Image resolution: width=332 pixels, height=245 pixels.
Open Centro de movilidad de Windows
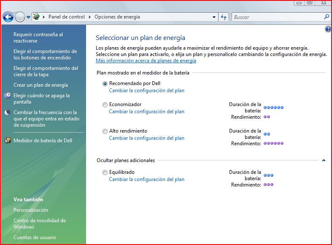(x=40, y=224)
